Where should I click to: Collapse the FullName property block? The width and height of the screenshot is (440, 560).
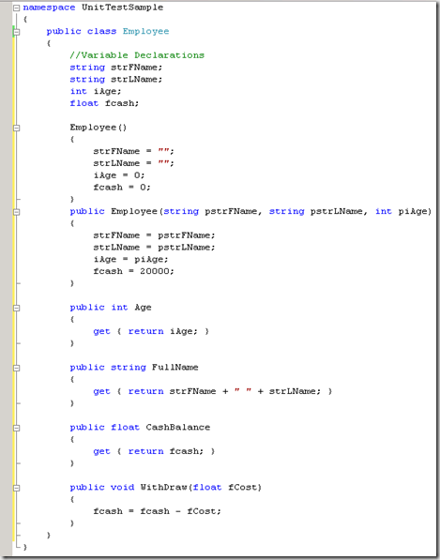16,368
